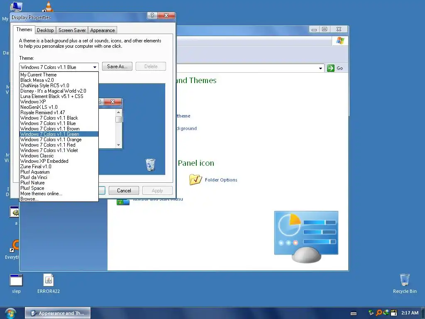Select Windows 7 Colors v1.1 Red
Image resolution: width=425 pixels, height=319 pixels.
tap(59, 145)
